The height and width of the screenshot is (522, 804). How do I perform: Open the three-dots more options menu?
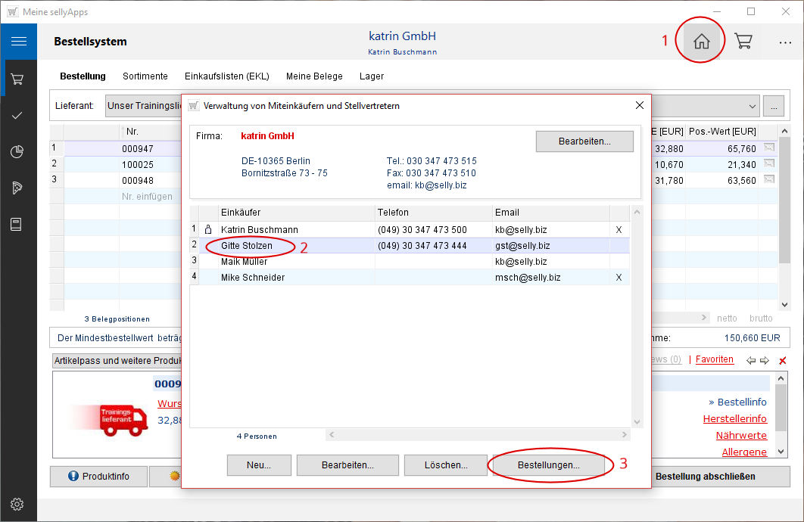tap(785, 42)
